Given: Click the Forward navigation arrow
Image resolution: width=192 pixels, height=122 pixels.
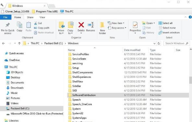Looking at the screenshot, I should [x=10, y=43].
